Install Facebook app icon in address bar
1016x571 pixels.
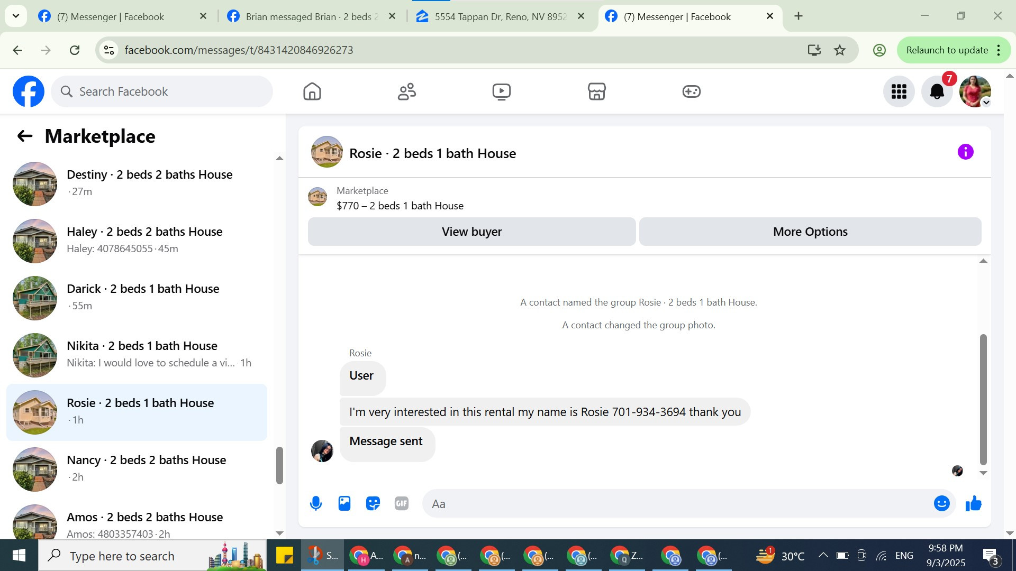814,50
